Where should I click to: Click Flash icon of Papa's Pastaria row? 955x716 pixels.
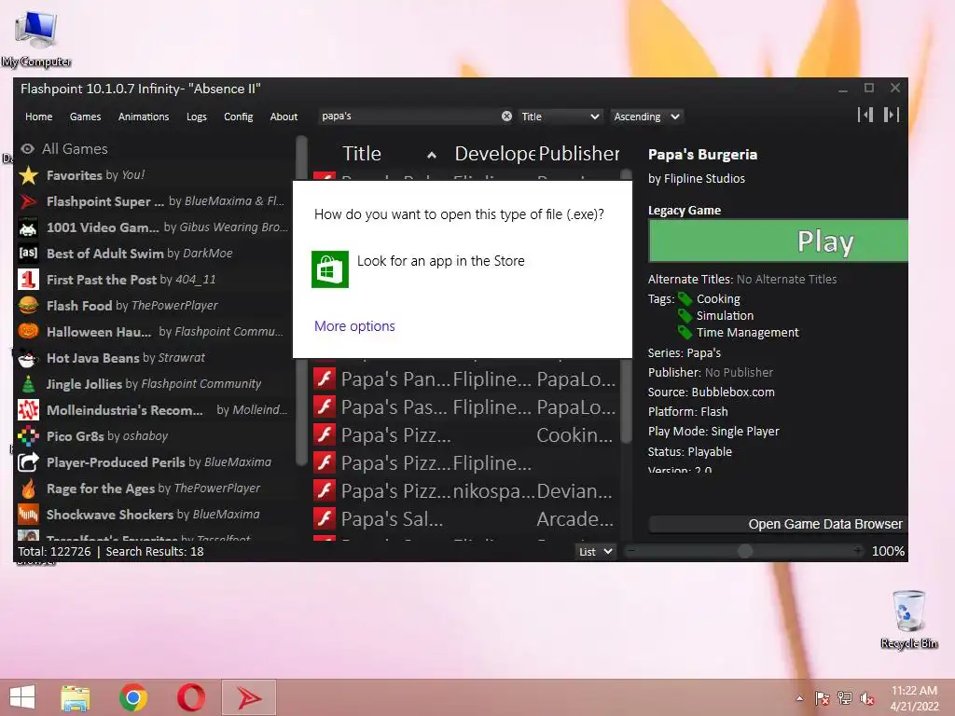click(x=325, y=406)
